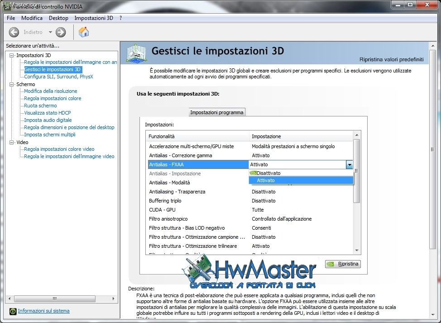Viewport: 441px width, 323px height.
Task: Open the Antialias - FXAA dropdown arrow
Action: coord(349,164)
